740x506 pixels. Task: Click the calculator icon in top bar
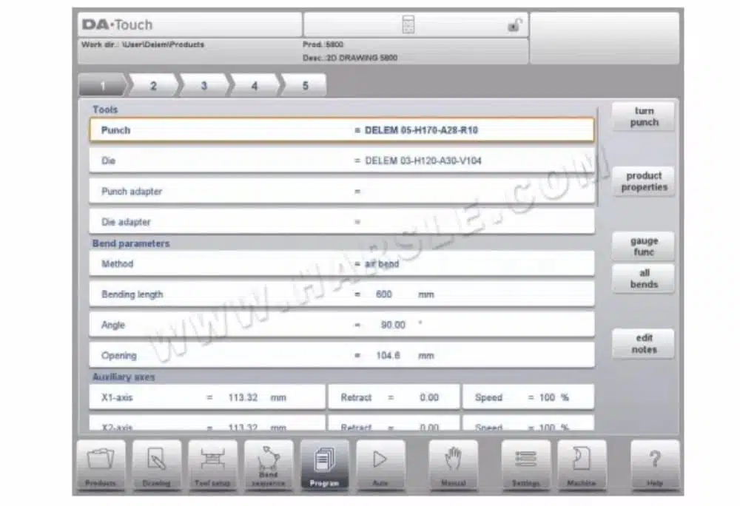[x=408, y=24]
